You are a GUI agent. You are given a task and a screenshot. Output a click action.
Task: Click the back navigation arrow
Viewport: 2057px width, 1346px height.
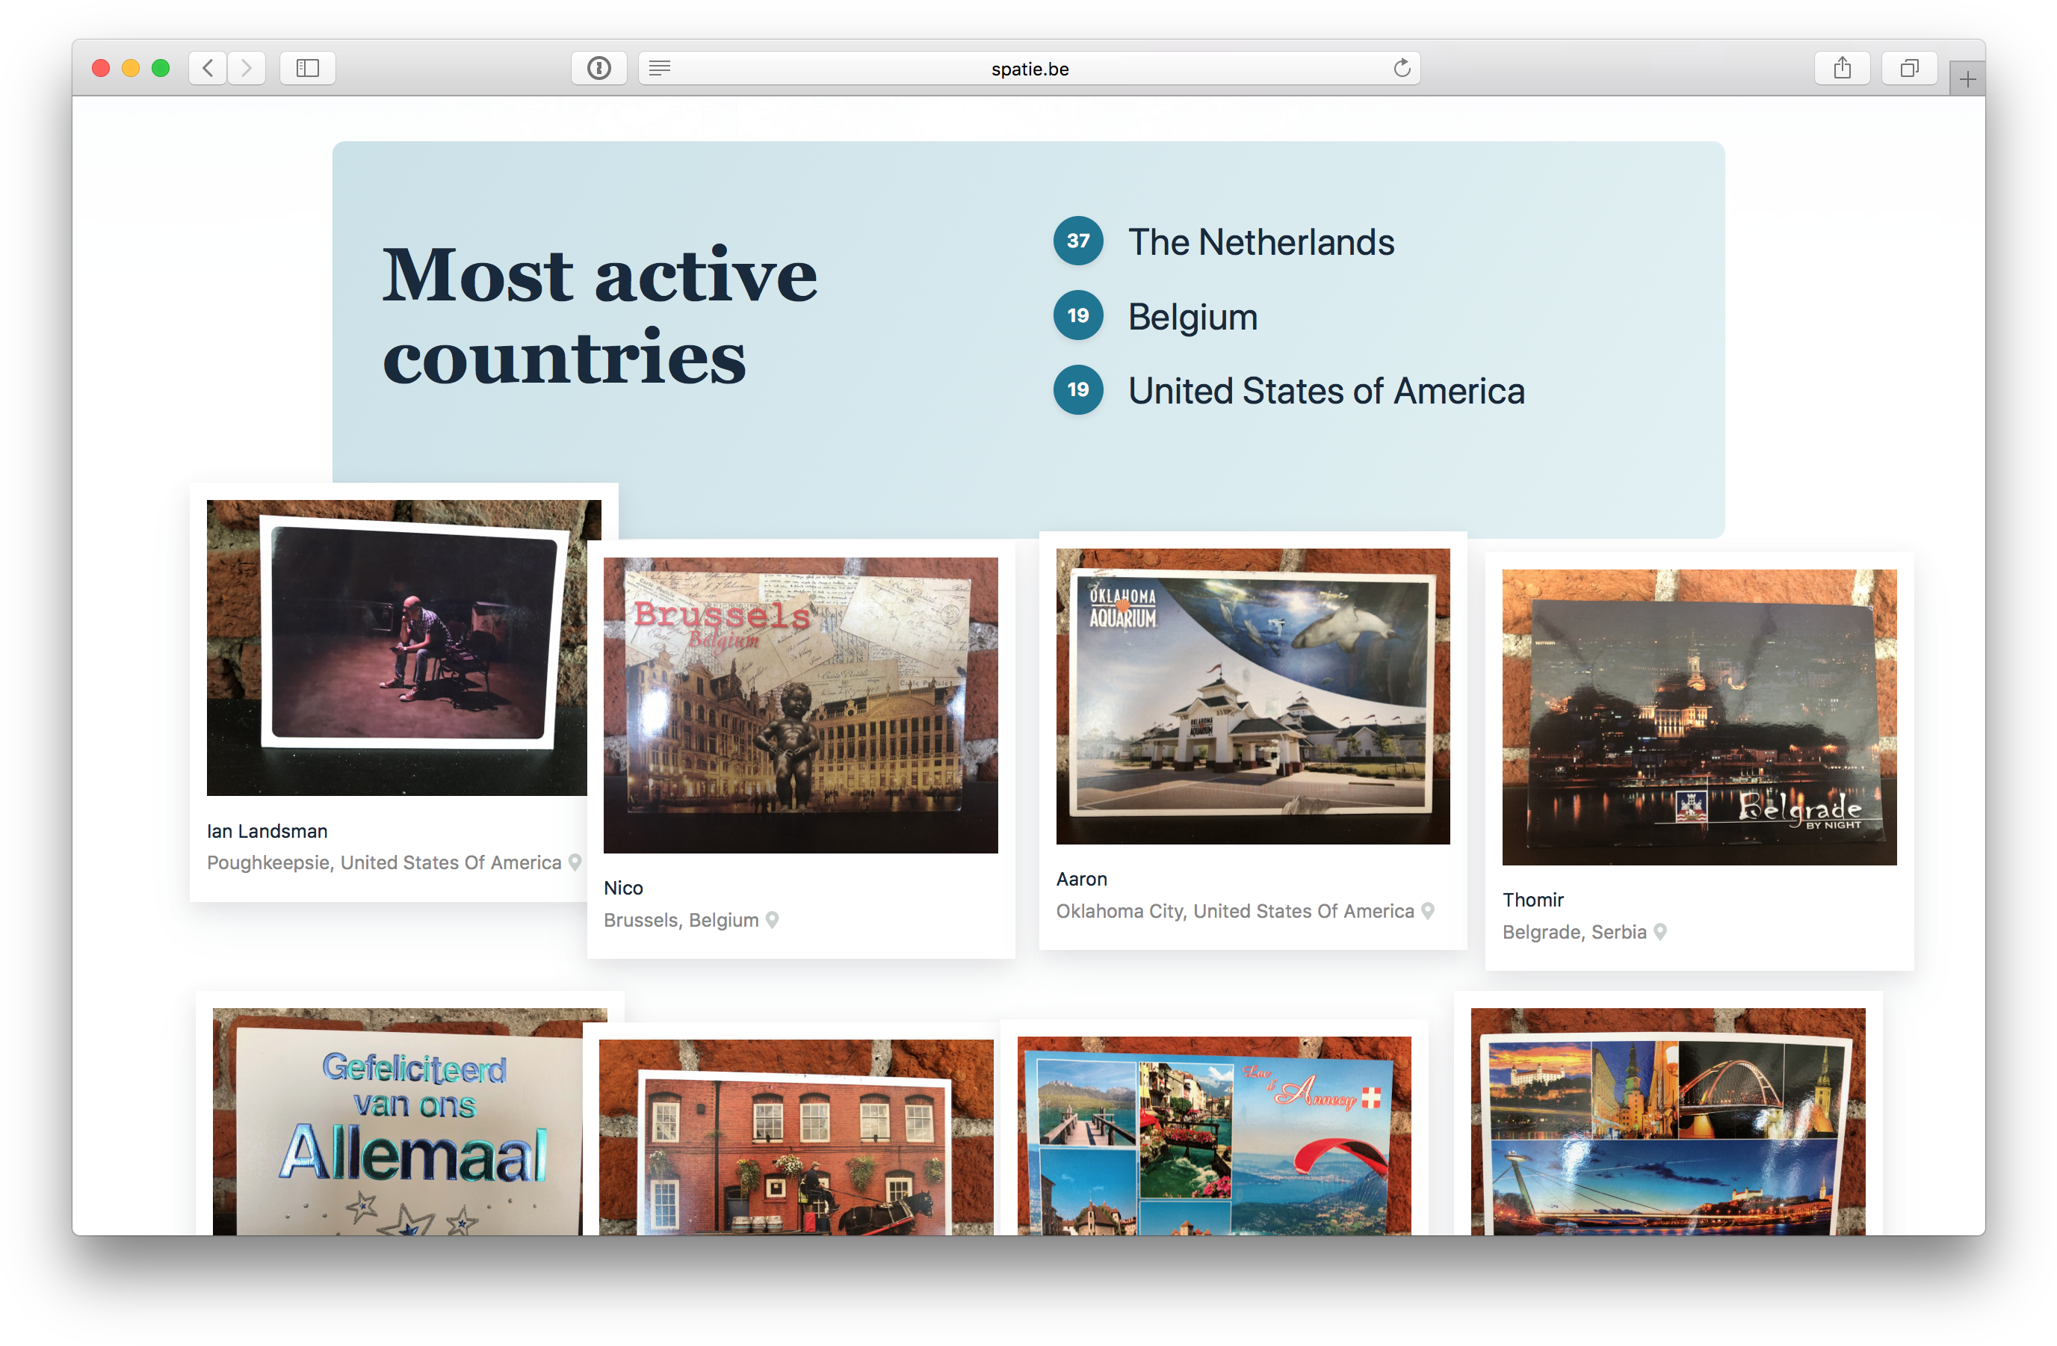(x=208, y=68)
